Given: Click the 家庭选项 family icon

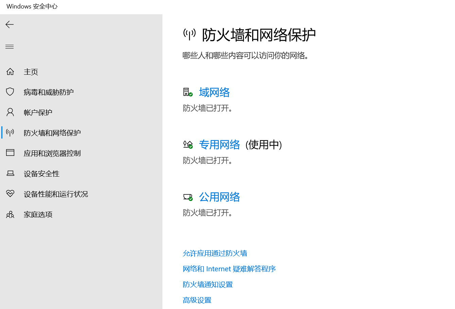Looking at the screenshot, I should pyautogui.click(x=10, y=214).
